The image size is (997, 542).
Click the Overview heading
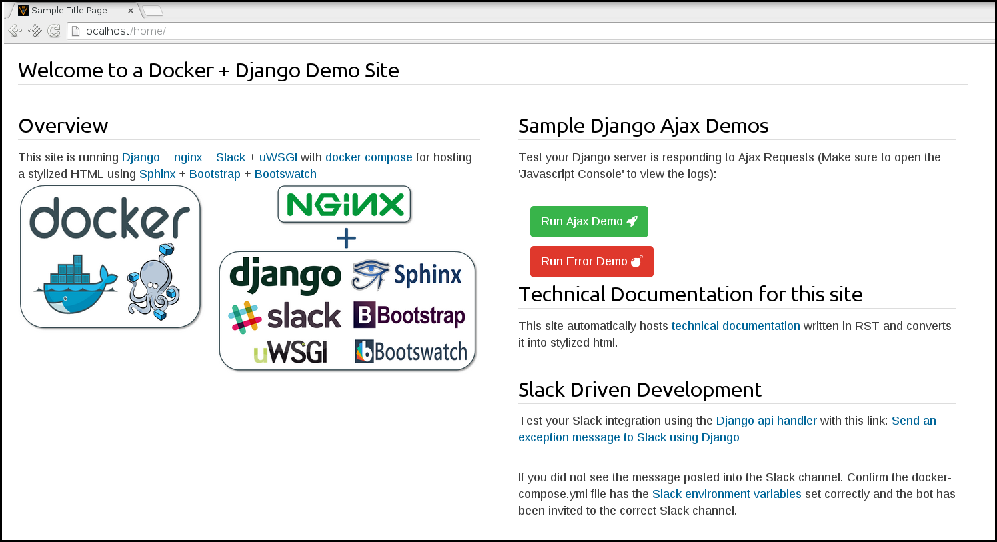coord(63,125)
